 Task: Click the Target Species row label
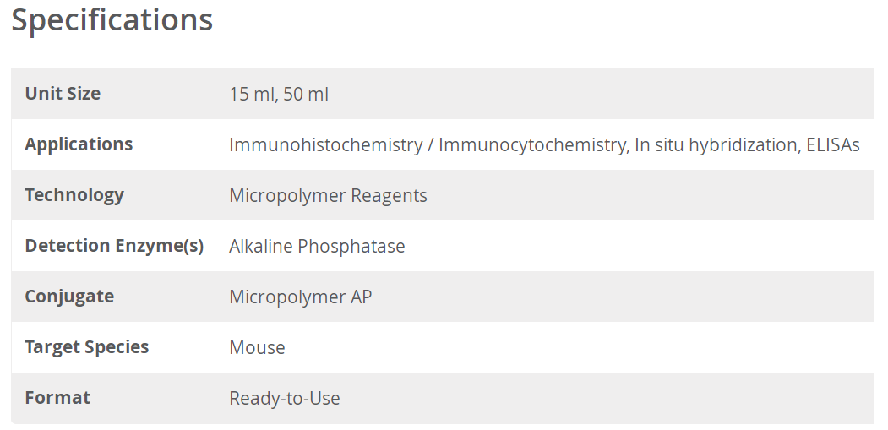coord(86,347)
